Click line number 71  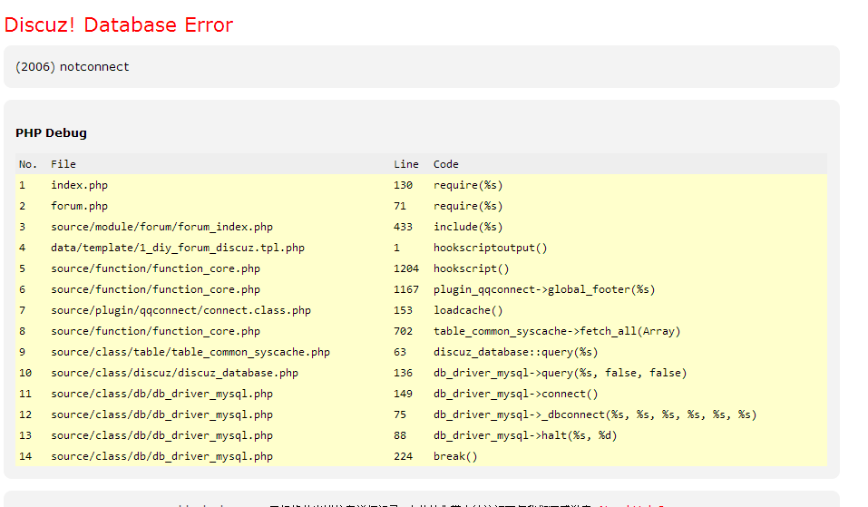coord(400,206)
